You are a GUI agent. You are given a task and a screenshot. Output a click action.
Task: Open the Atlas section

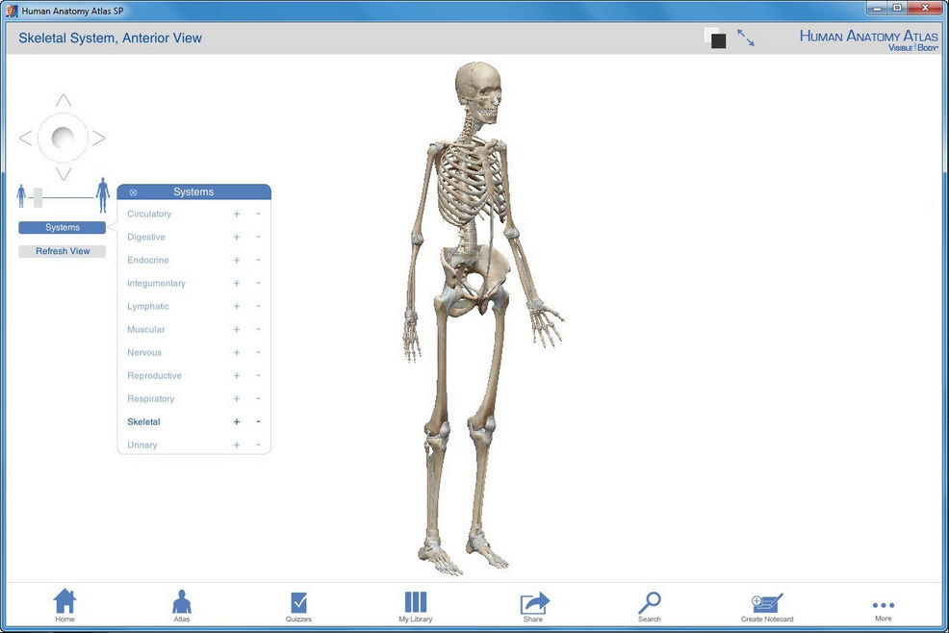[182, 605]
